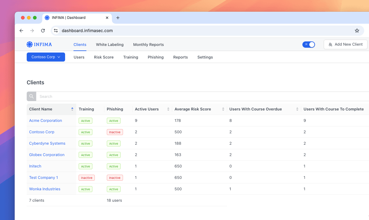Open a new browser tab with the plus icon
This screenshot has width=369, height=220.
118,18
